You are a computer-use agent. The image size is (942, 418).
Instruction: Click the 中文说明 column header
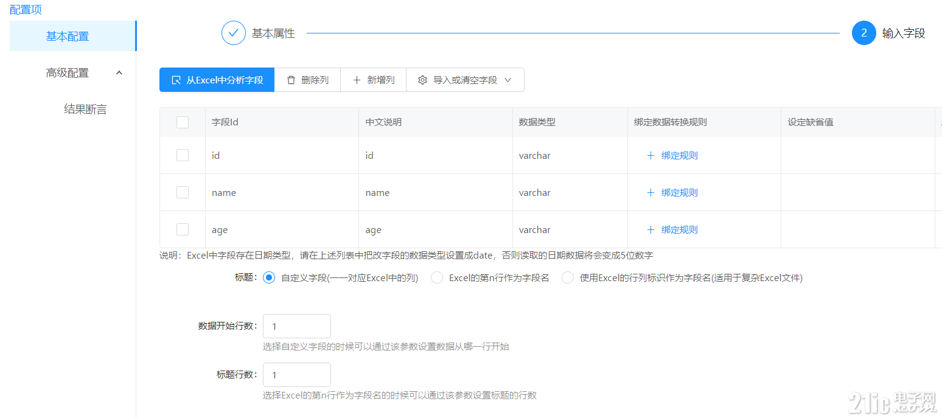point(436,122)
